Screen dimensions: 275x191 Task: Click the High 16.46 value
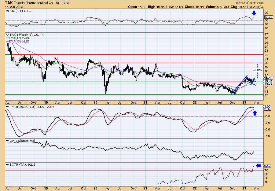pyautogui.click(x=156, y=7)
